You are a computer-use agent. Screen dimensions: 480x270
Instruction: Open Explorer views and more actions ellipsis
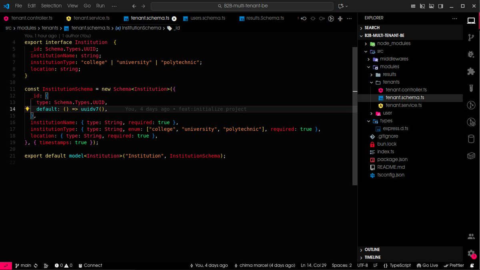pos(454,18)
